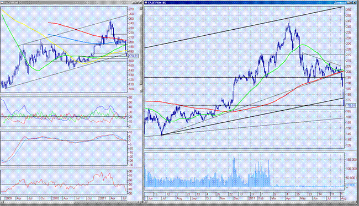Screen dimensions: 359x206
Task: Click the left chart's horizontal scrollbar thumb
Action: coord(106,202)
